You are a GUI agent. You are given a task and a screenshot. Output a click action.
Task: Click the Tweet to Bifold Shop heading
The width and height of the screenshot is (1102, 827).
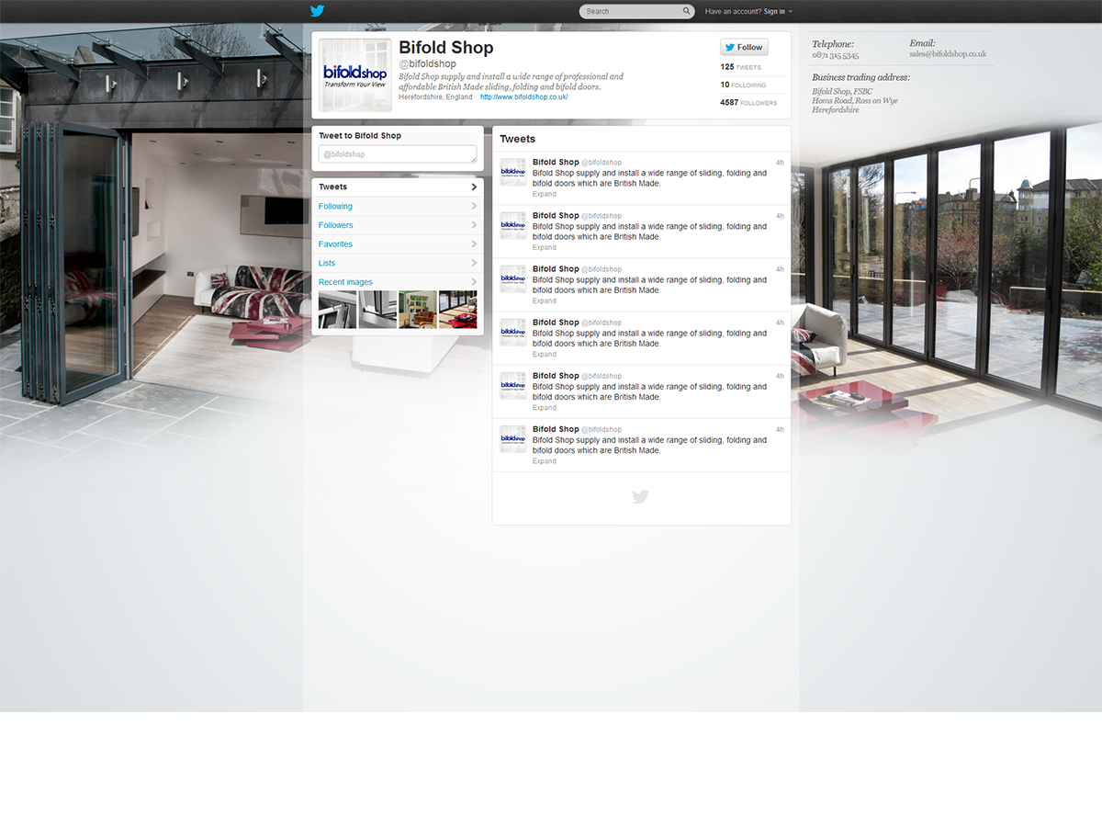click(x=360, y=135)
